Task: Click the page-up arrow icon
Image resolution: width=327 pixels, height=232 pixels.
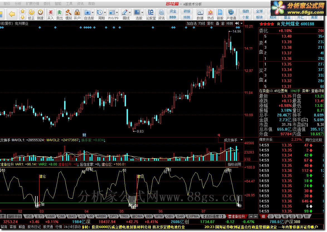Action: [23, 11]
